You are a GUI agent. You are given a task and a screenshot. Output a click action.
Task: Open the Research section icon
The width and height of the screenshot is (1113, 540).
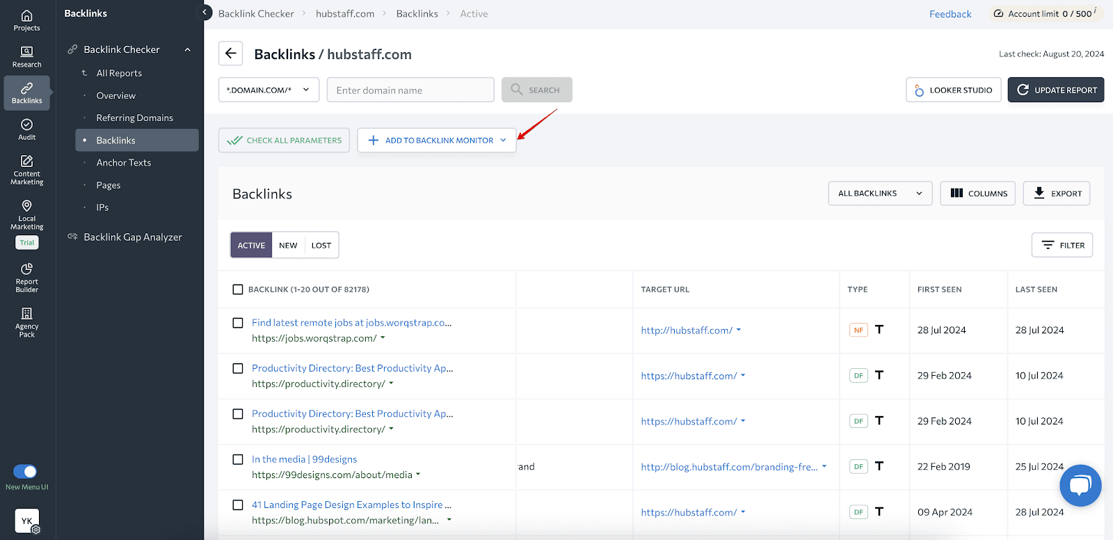26,57
